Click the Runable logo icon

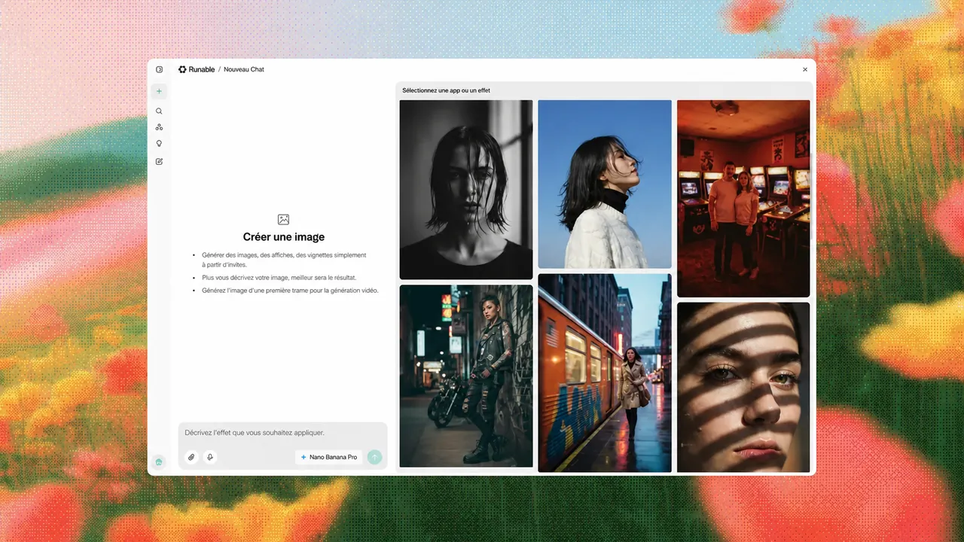point(182,69)
